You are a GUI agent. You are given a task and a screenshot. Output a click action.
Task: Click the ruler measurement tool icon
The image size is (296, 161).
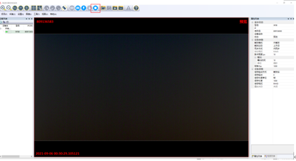(65, 8)
